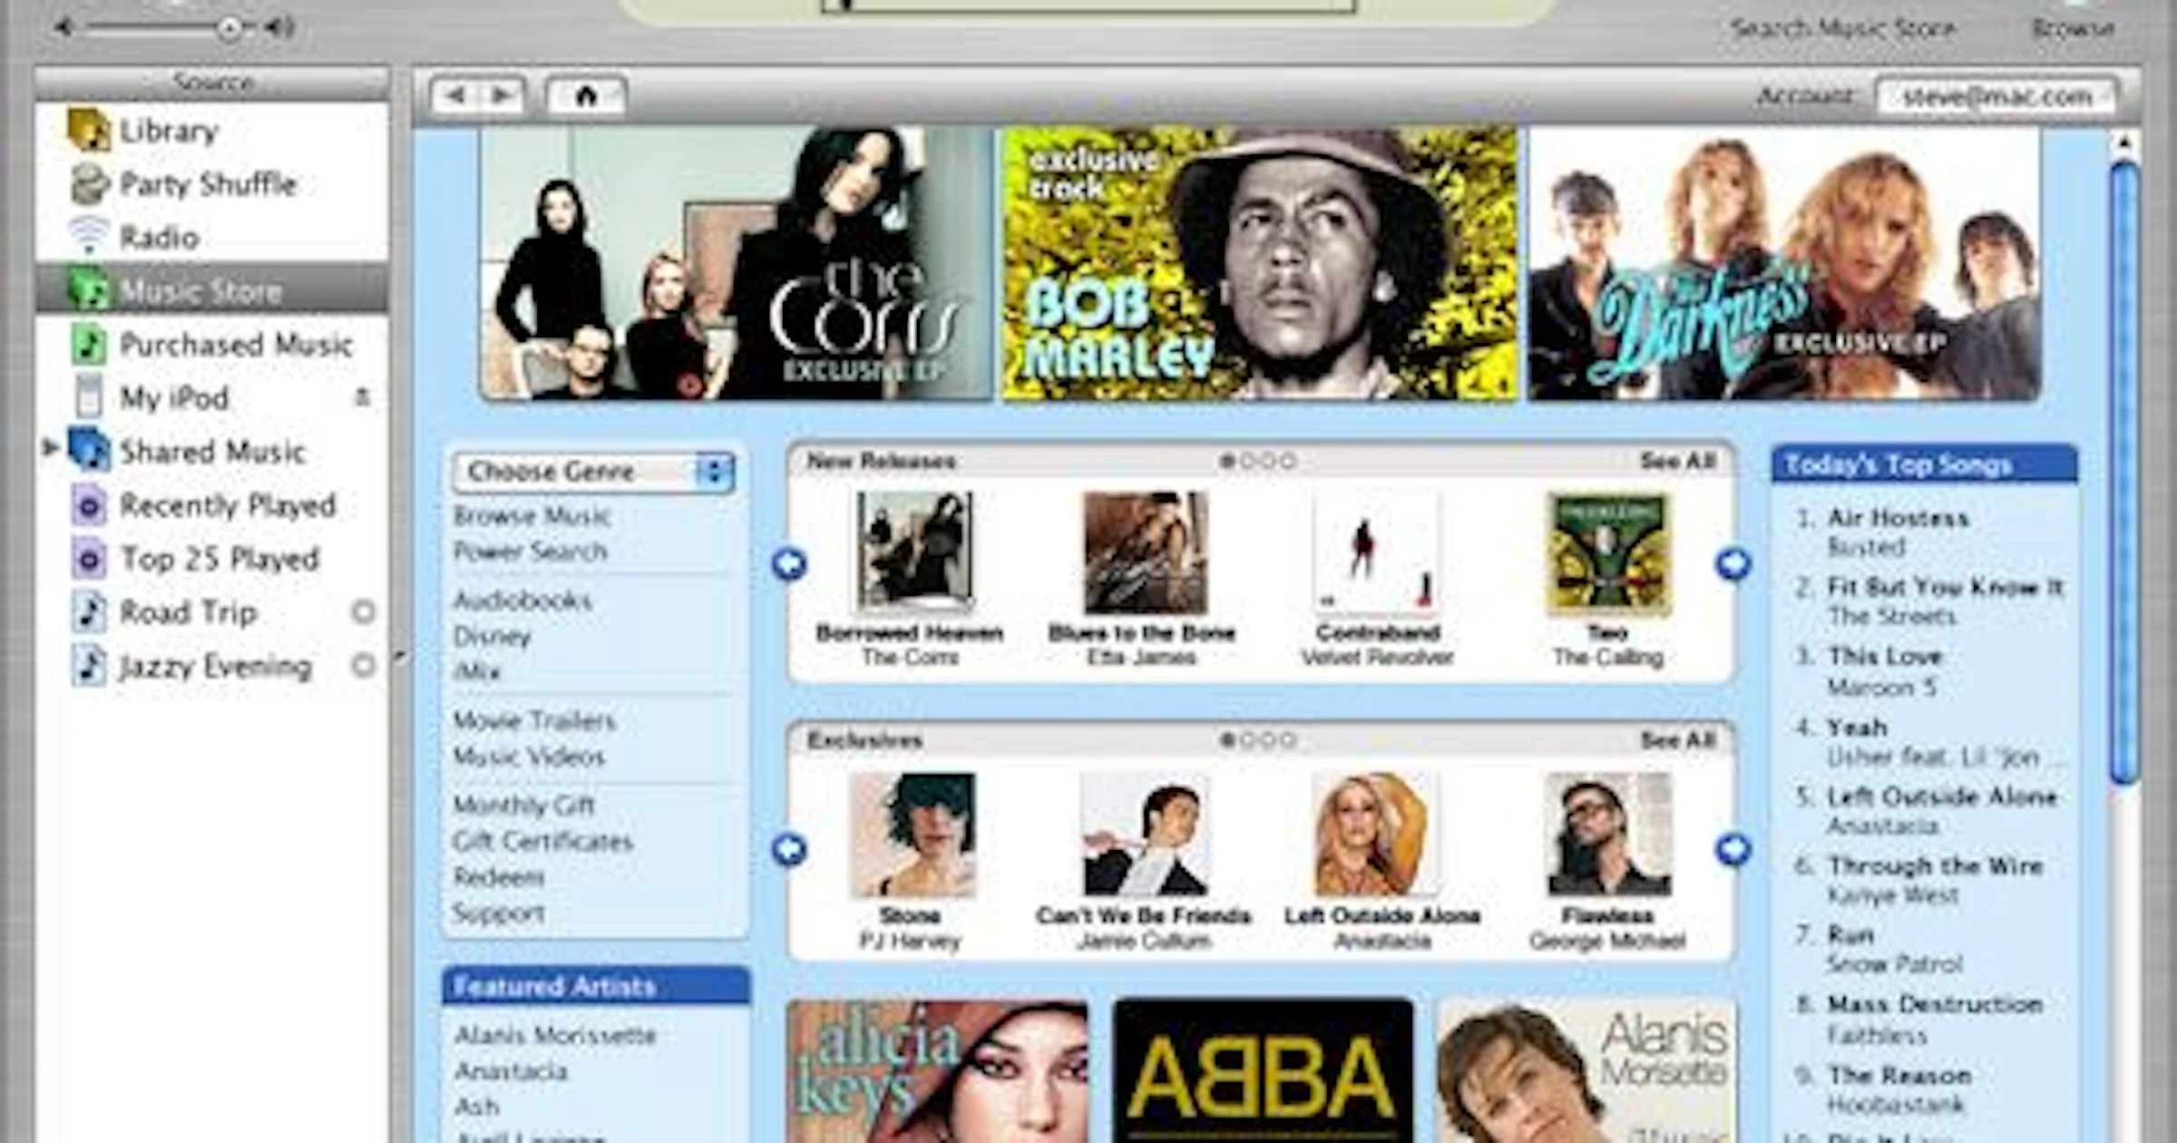Viewport: 2177px width, 1143px height.
Task: Open the Browse Music link
Action: (532, 516)
